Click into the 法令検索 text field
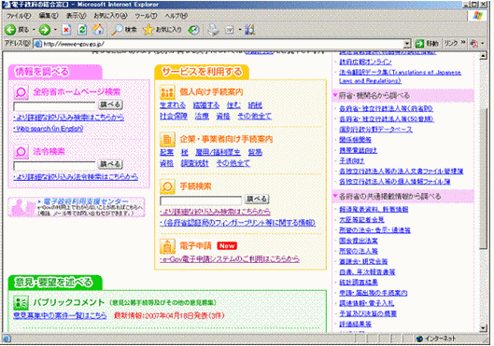The image size is (494, 346). click(54, 165)
